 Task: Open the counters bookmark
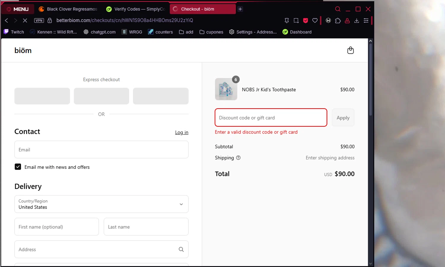160,32
